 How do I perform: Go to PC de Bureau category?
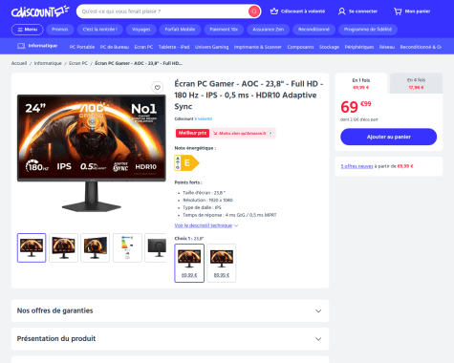click(115, 47)
